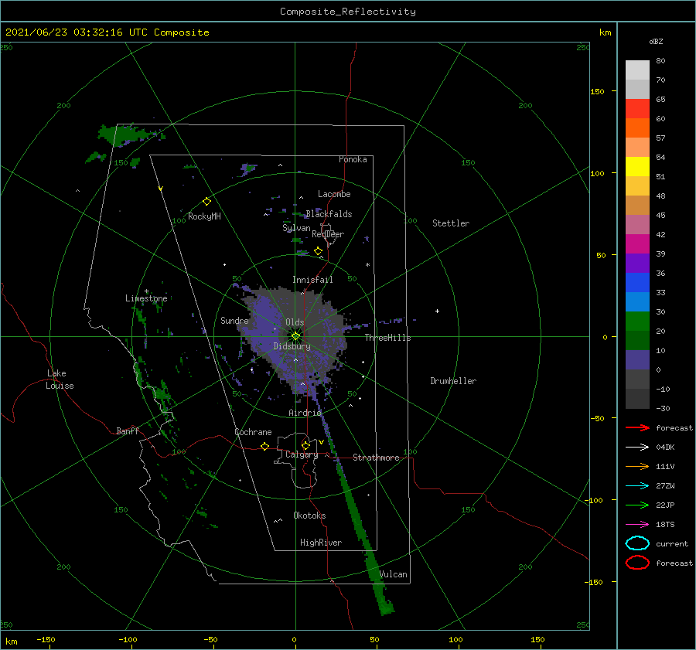Click the ThreeHills label
Image resolution: width=696 pixels, height=650 pixels.
coord(388,338)
